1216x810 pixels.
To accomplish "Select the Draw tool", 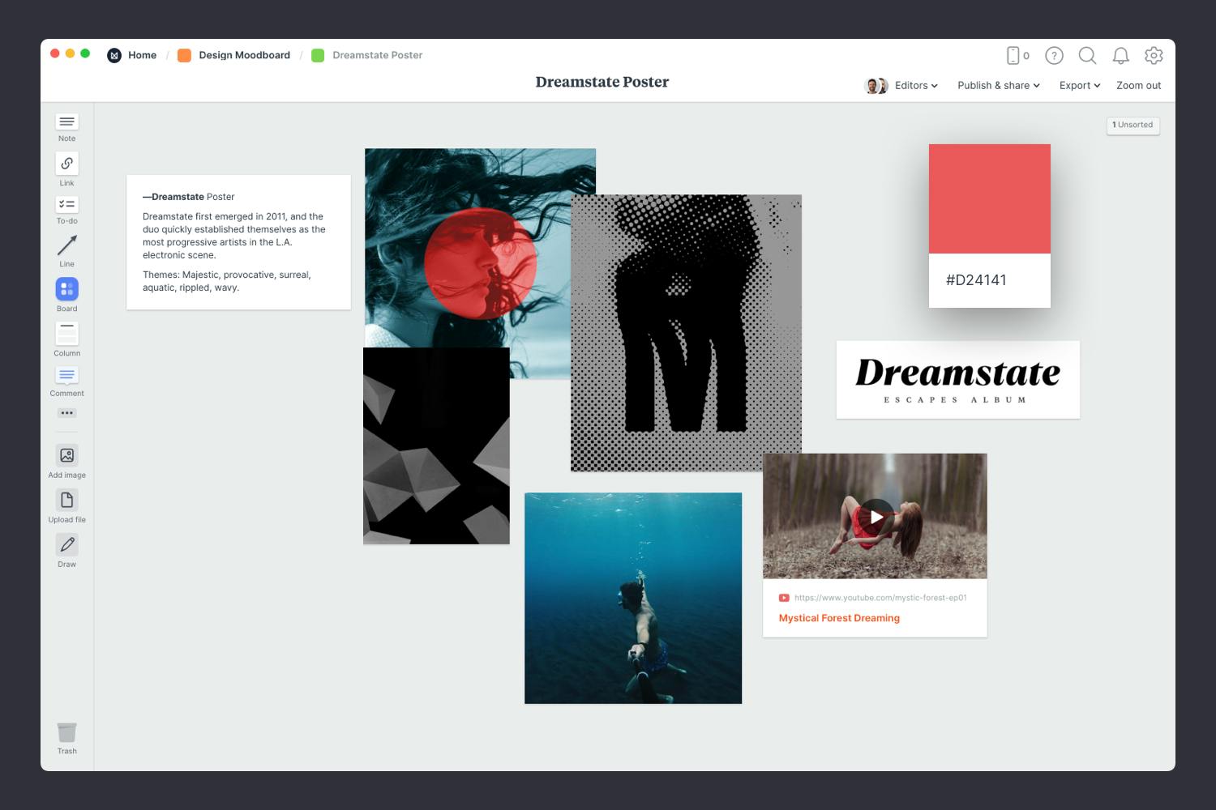I will click(x=66, y=544).
